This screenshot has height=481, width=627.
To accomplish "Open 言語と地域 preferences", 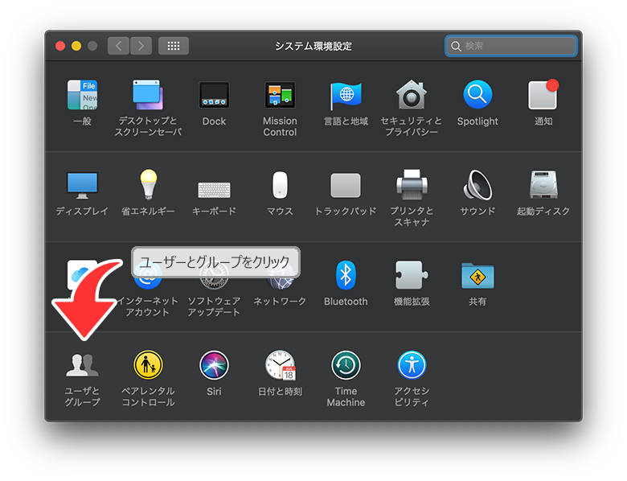I will point(346,95).
